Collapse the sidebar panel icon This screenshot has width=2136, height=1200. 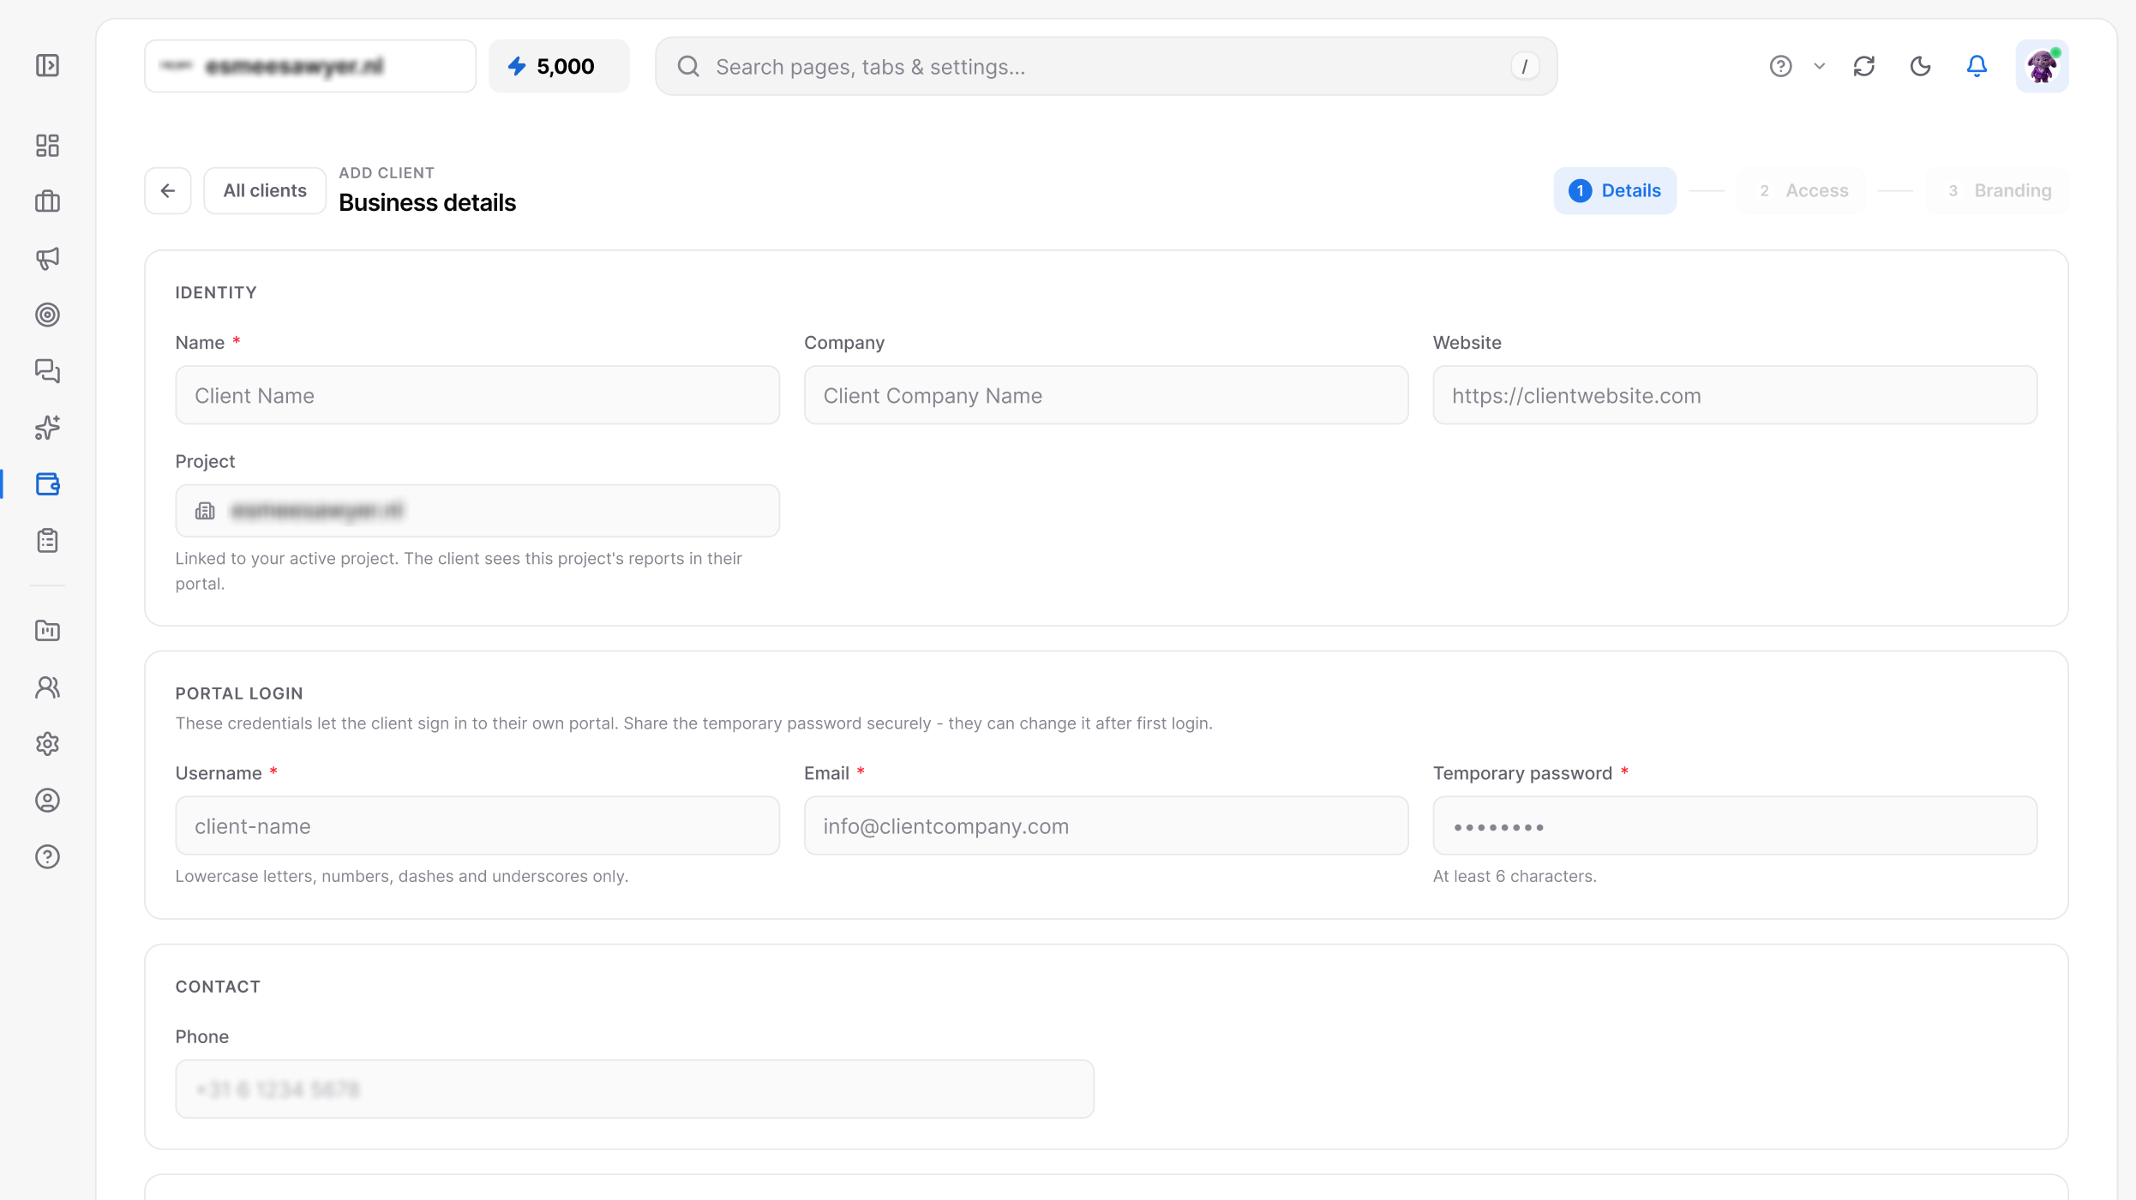[47, 66]
